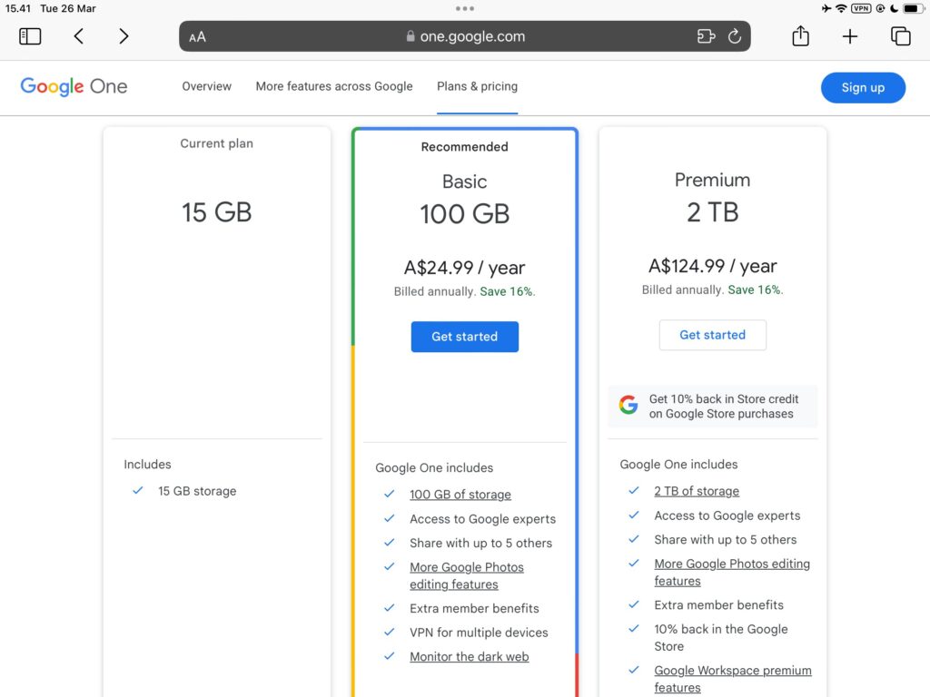Image resolution: width=930 pixels, height=697 pixels.
Task: Open the Monitor the dark web link
Action: pyautogui.click(x=470, y=657)
